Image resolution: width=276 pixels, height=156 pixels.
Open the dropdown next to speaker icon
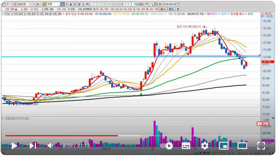41,4
